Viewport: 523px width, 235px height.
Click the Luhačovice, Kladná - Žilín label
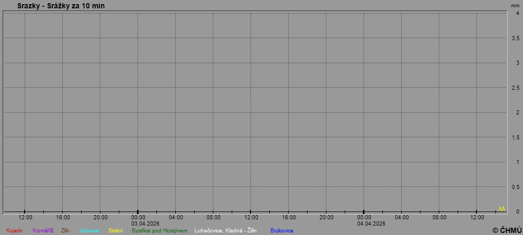225,230
